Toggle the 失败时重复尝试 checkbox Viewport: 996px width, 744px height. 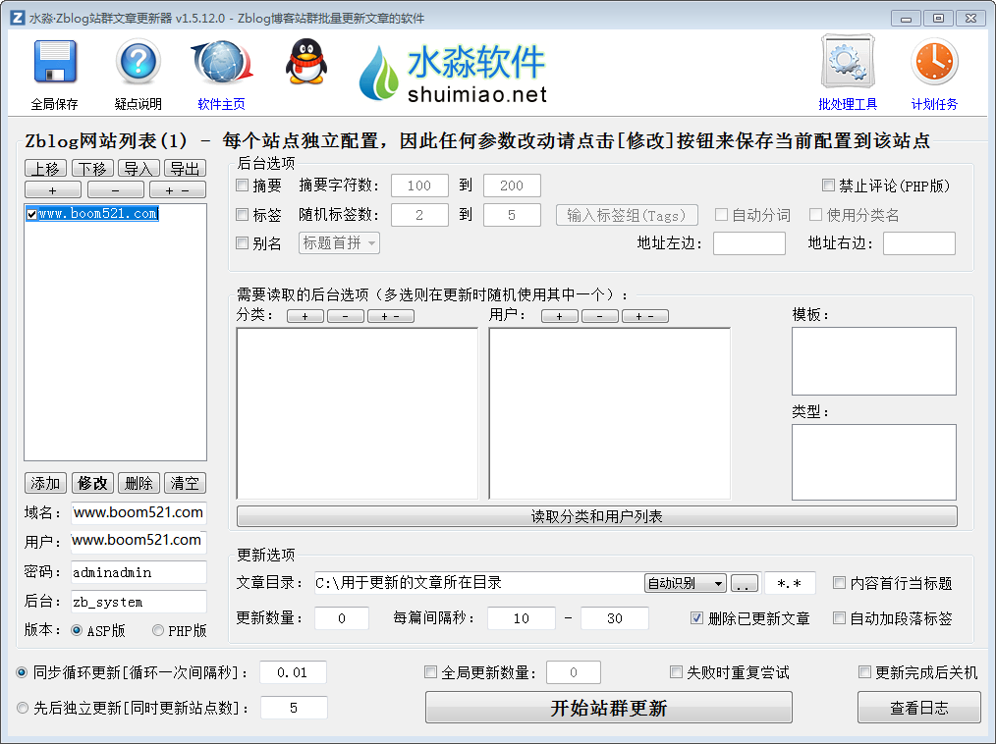coord(676,672)
